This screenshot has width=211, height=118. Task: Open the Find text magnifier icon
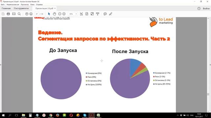[19, 14]
